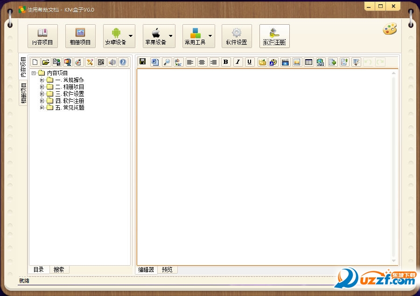
Task: Collapse the 内容项目 root tree node
Action: (34, 73)
